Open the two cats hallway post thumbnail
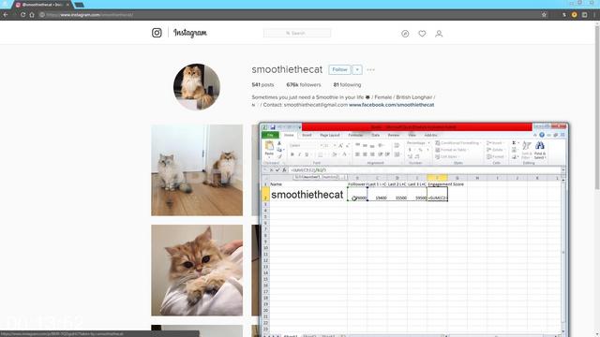Screen dimensions: 600x337 point(197,170)
